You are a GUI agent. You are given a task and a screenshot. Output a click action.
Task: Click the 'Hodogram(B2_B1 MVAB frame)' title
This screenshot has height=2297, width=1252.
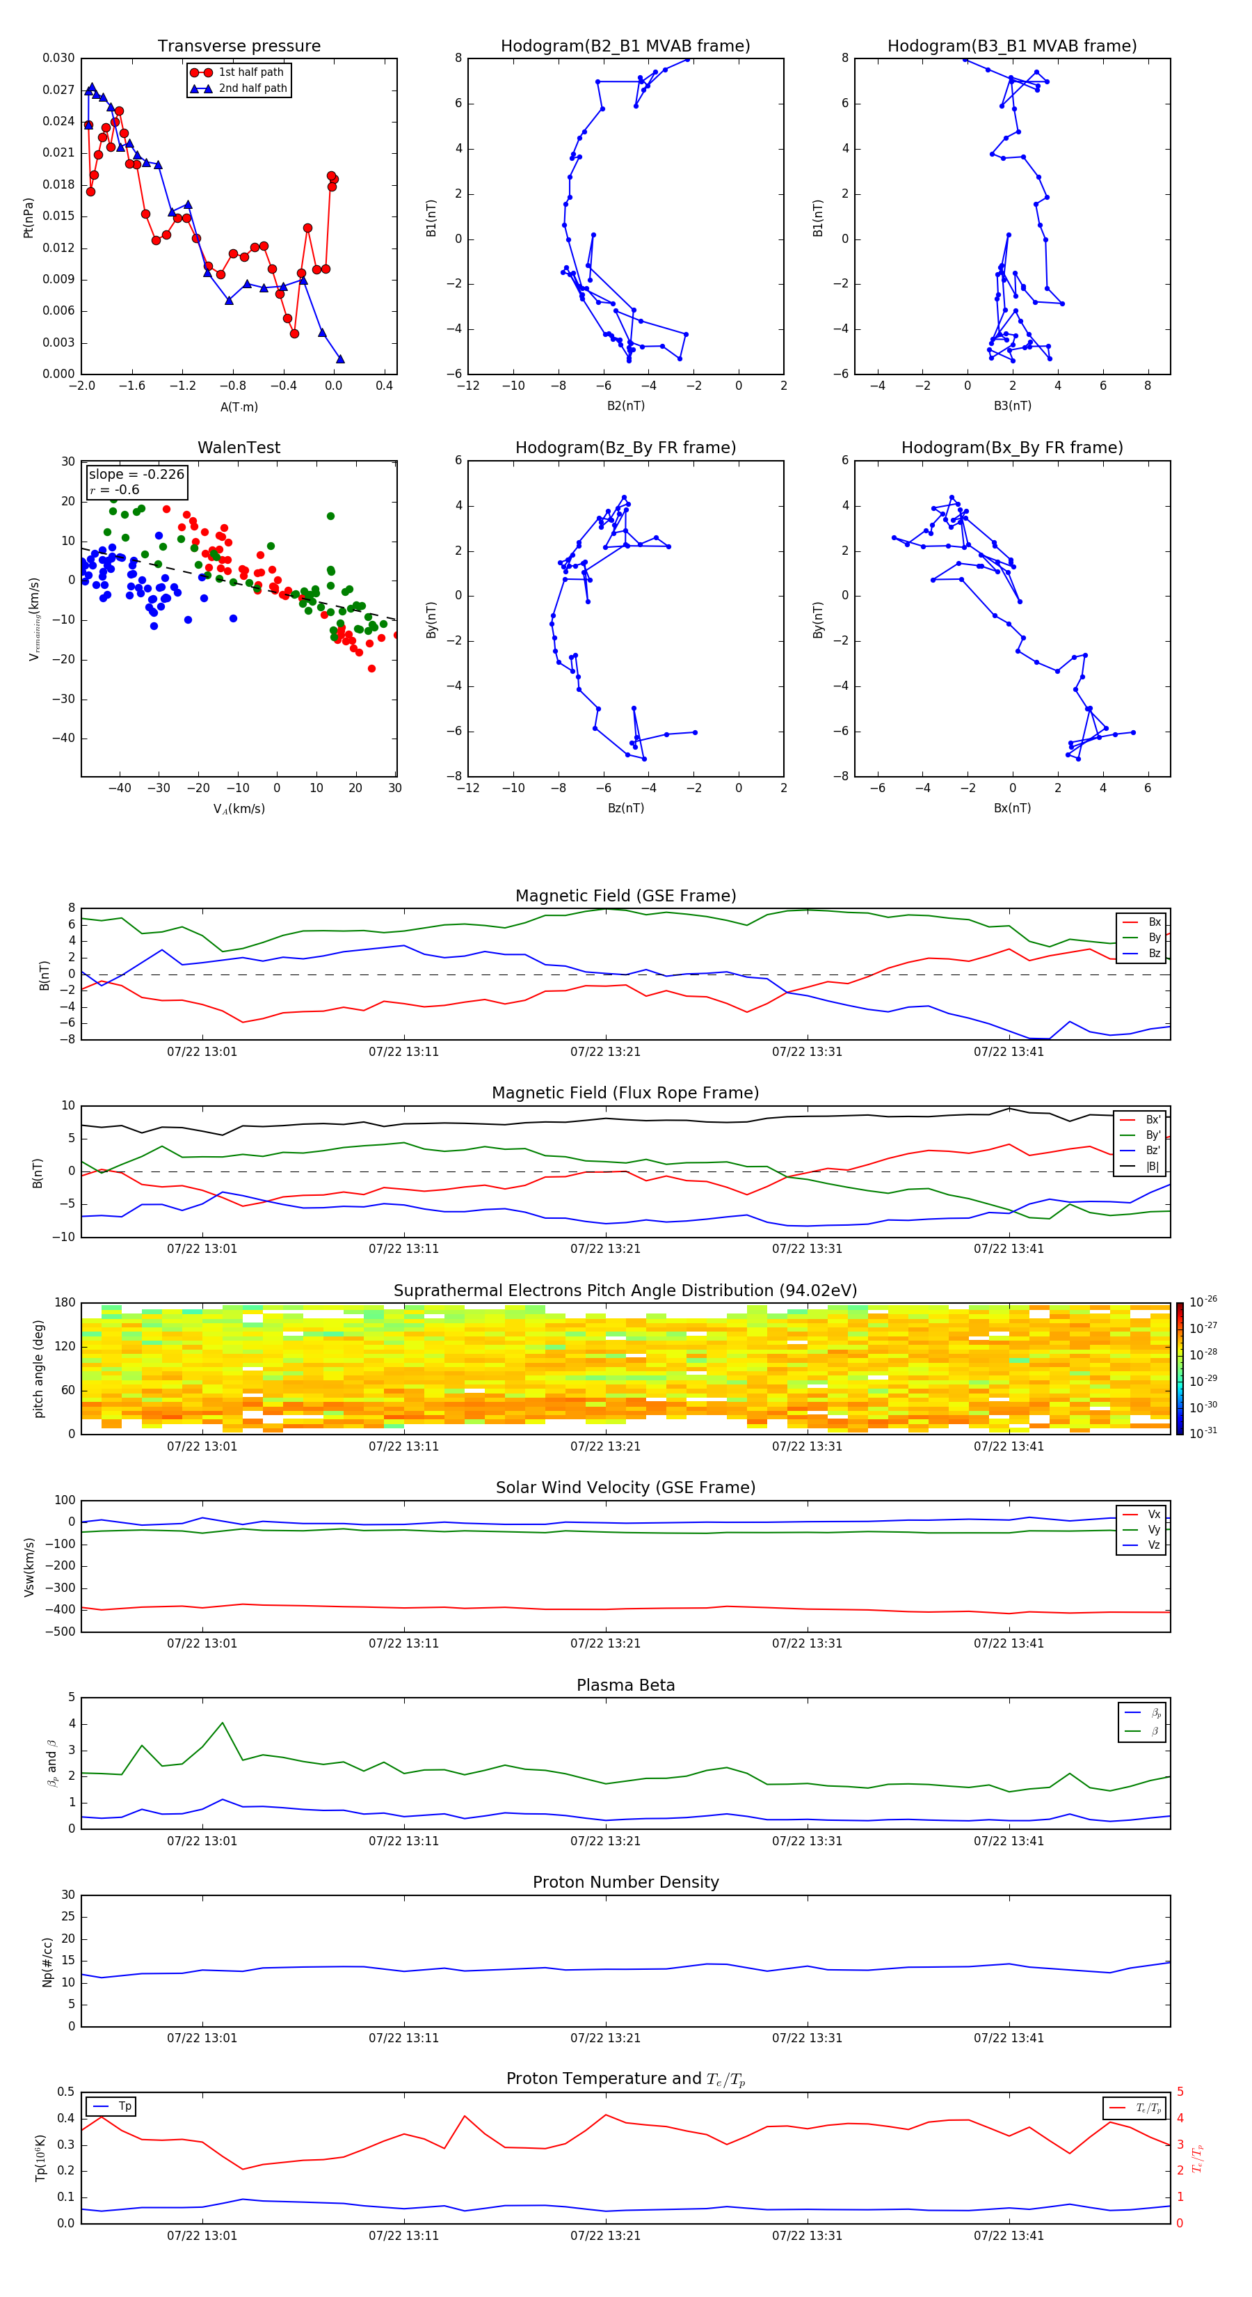point(625,47)
